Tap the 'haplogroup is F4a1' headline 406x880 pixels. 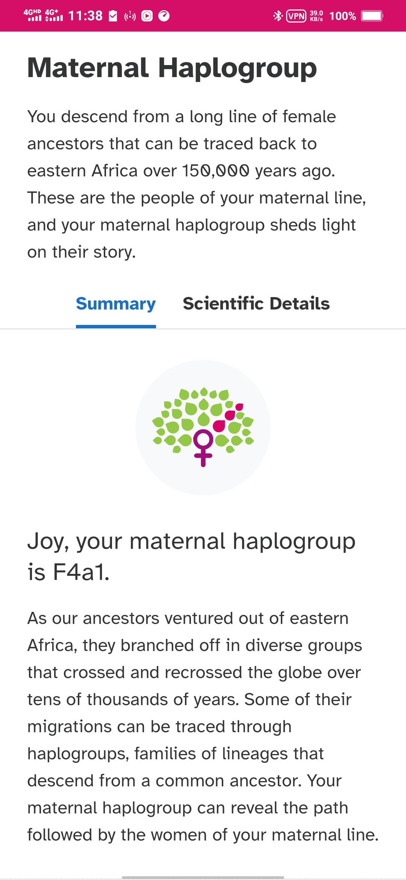191,557
